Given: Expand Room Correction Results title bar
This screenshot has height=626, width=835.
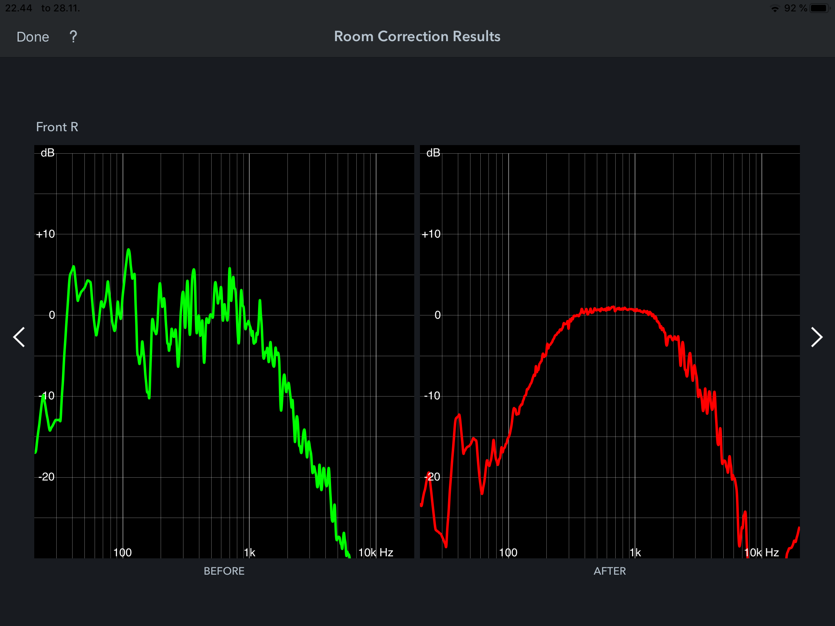Looking at the screenshot, I should 417,36.
